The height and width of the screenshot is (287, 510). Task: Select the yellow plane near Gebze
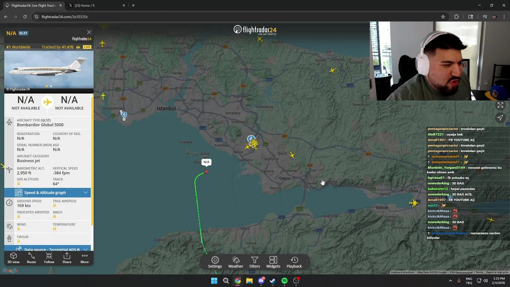click(292, 155)
